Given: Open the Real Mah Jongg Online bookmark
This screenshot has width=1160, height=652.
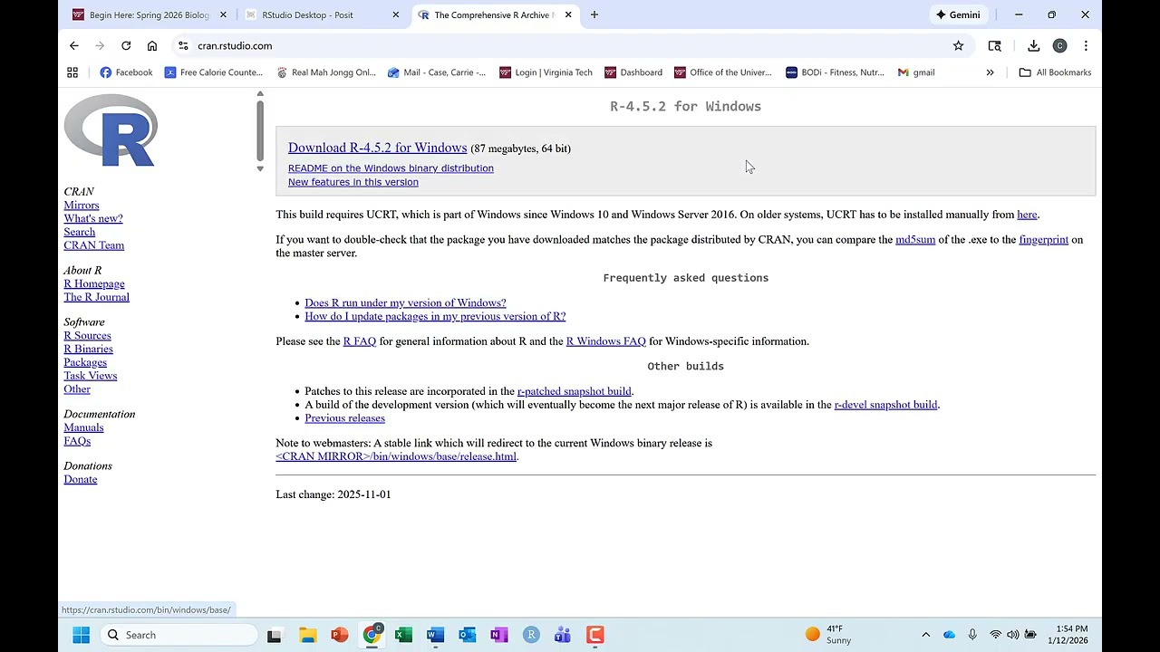Looking at the screenshot, I should click(x=326, y=72).
